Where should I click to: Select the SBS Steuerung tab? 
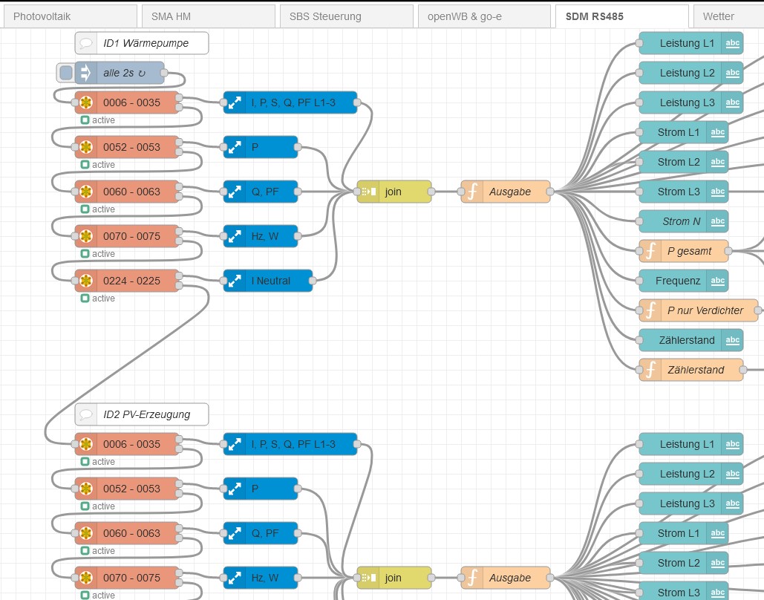point(347,16)
